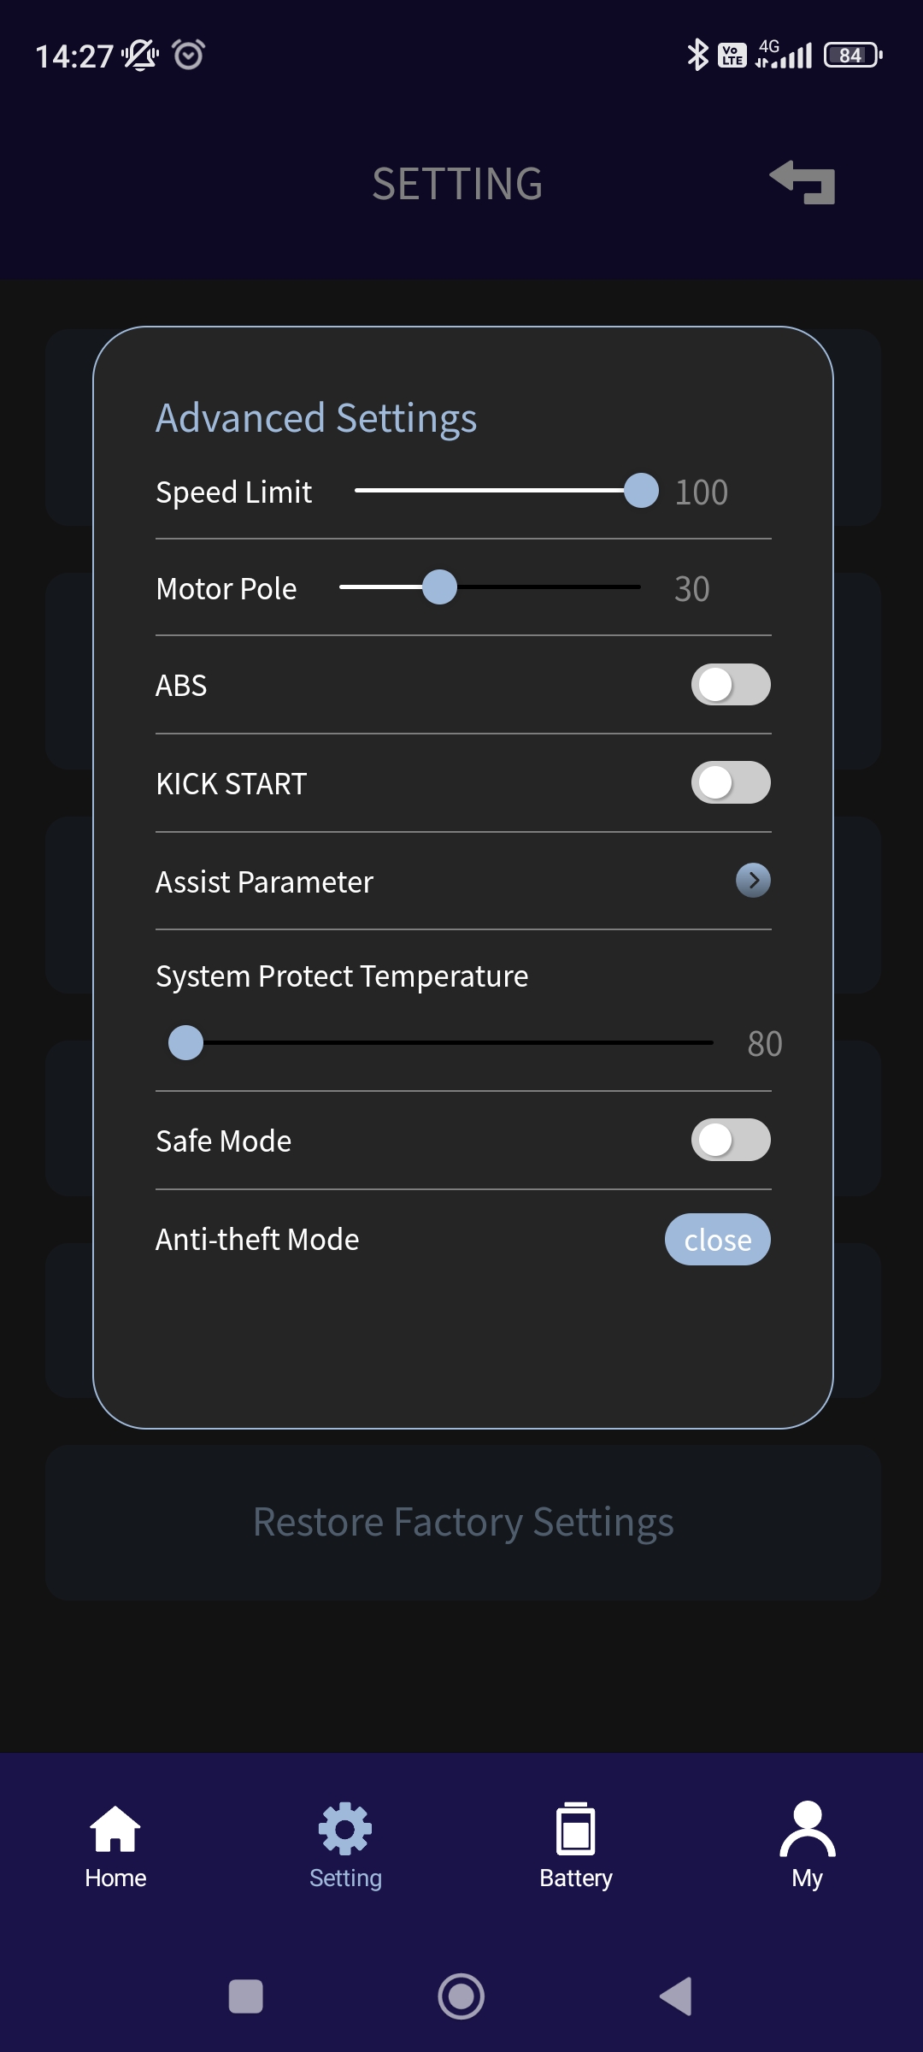Image resolution: width=923 pixels, height=2052 pixels.
Task: Open the Battery tab icon
Action: click(576, 1830)
